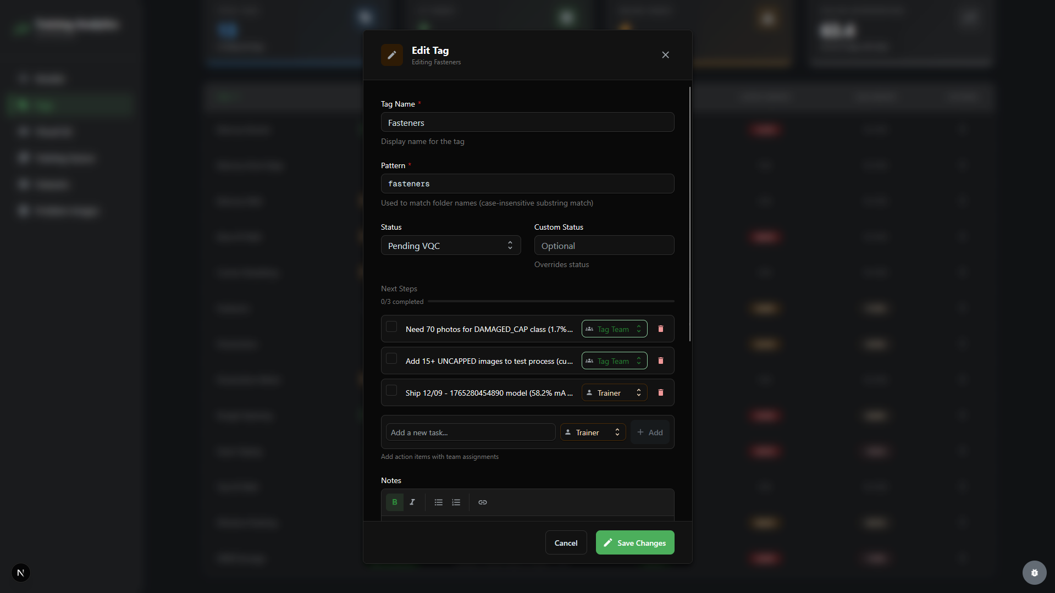Click the pencil edit icon in dialog header

click(x=392, y=55)
